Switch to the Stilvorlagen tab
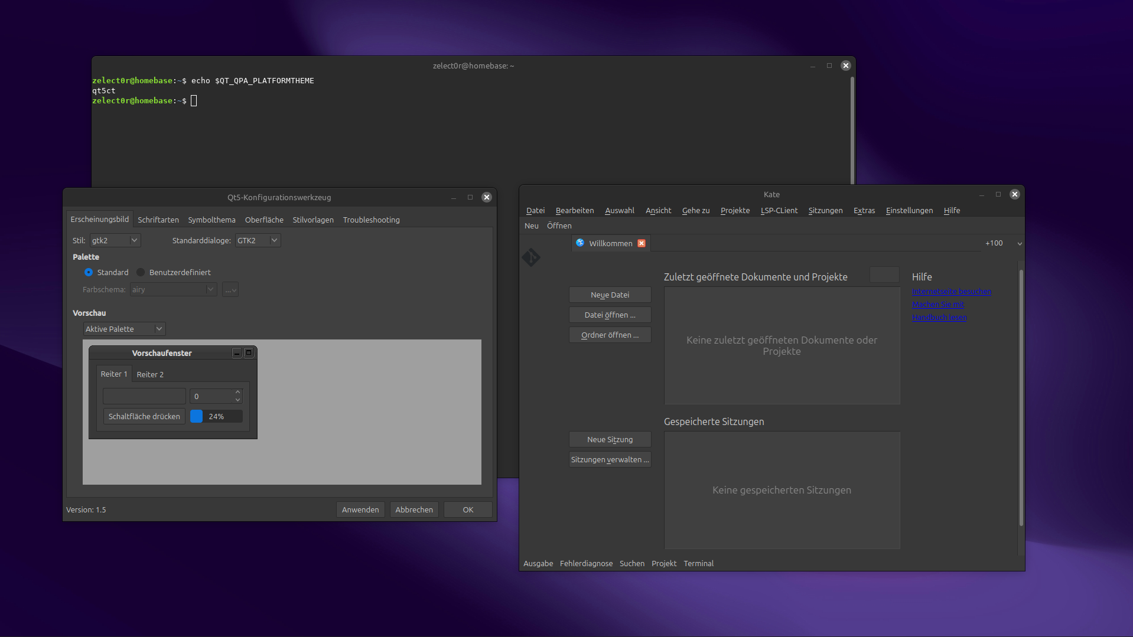This screenshot has width=1133, height=637. [313, 220]
